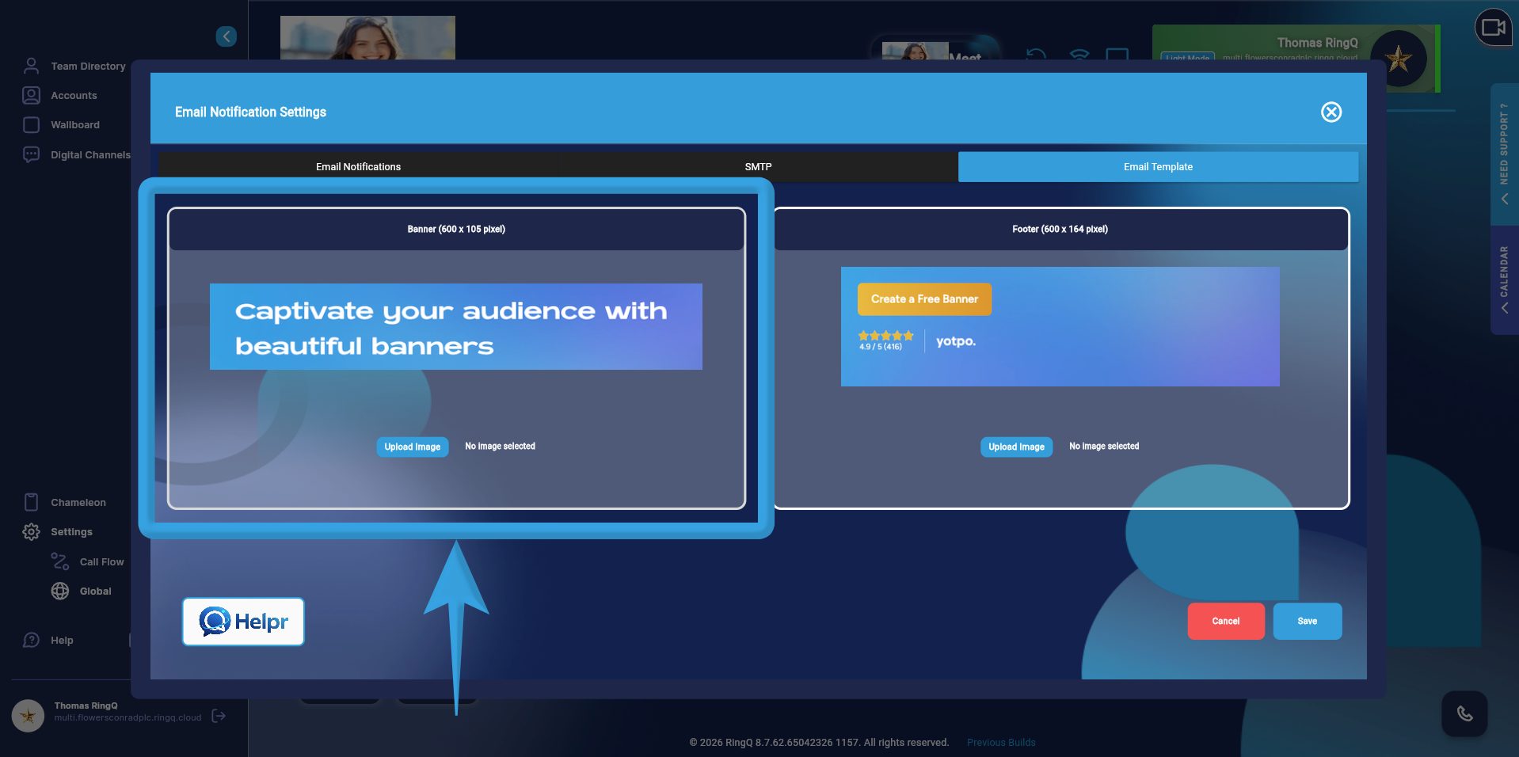Click Thomas RingQ avatar at sidebar bottom
Image resolution: width=1519 pixels, height=757 pixels.
point(28,716)
